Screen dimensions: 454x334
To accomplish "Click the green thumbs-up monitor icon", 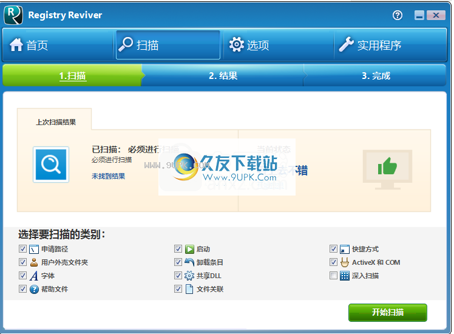I will [387, 169].
